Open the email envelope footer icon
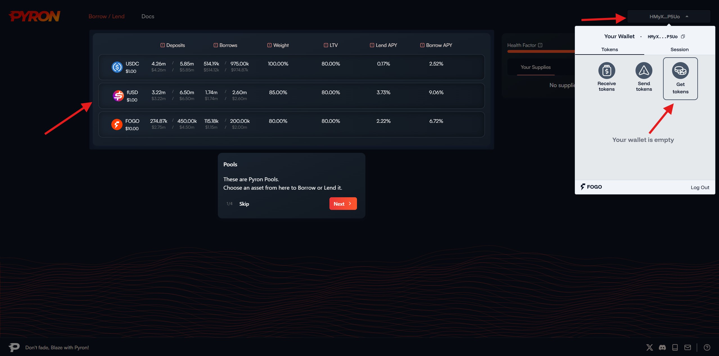Screen dimensions: 719x356 [x=688, y=348]
